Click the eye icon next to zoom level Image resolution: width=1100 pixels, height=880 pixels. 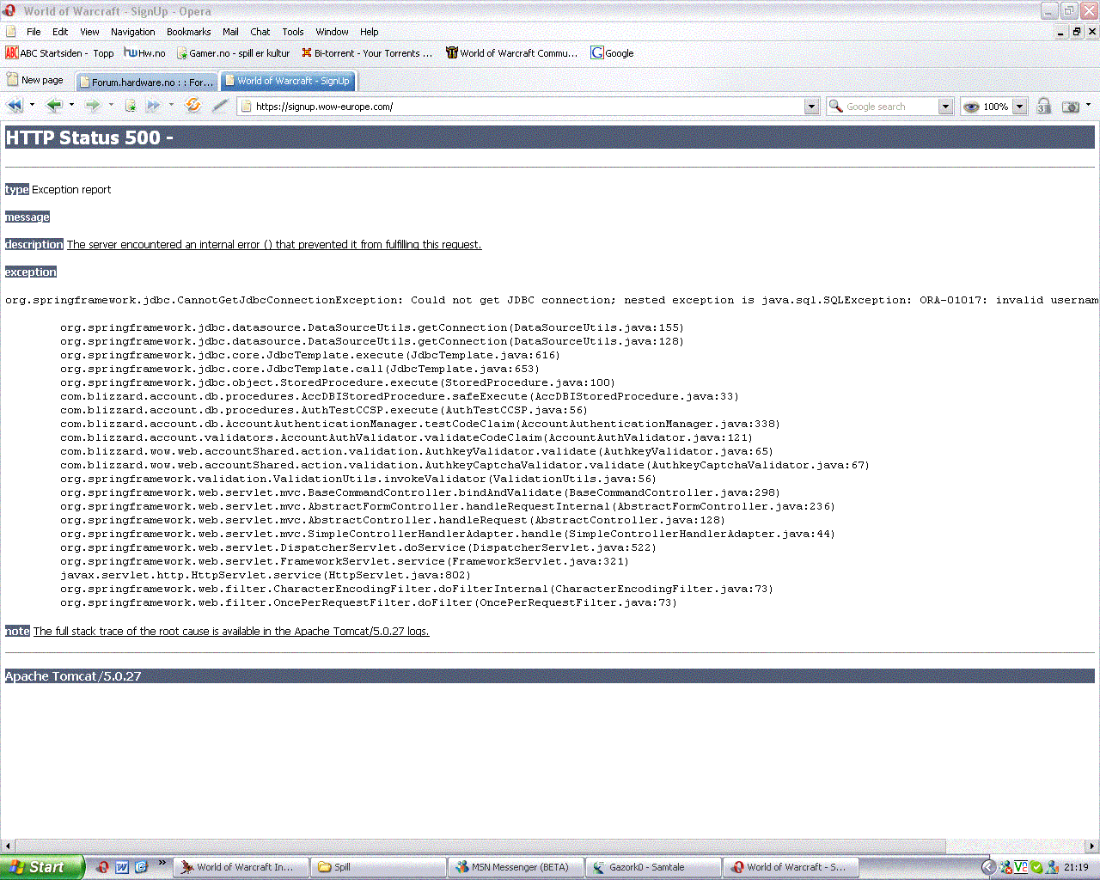tap(971, 107)
